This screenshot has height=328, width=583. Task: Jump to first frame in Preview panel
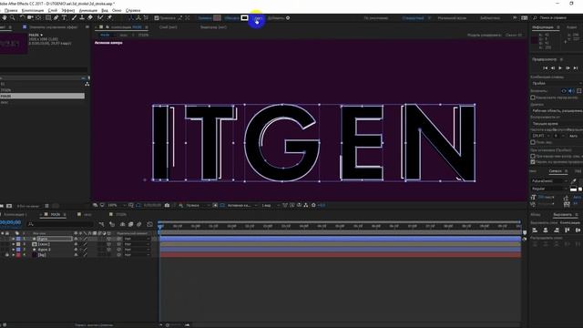coord(545,68)
